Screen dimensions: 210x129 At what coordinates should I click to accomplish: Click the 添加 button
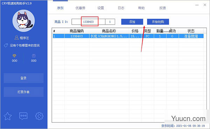pos(132,22)
